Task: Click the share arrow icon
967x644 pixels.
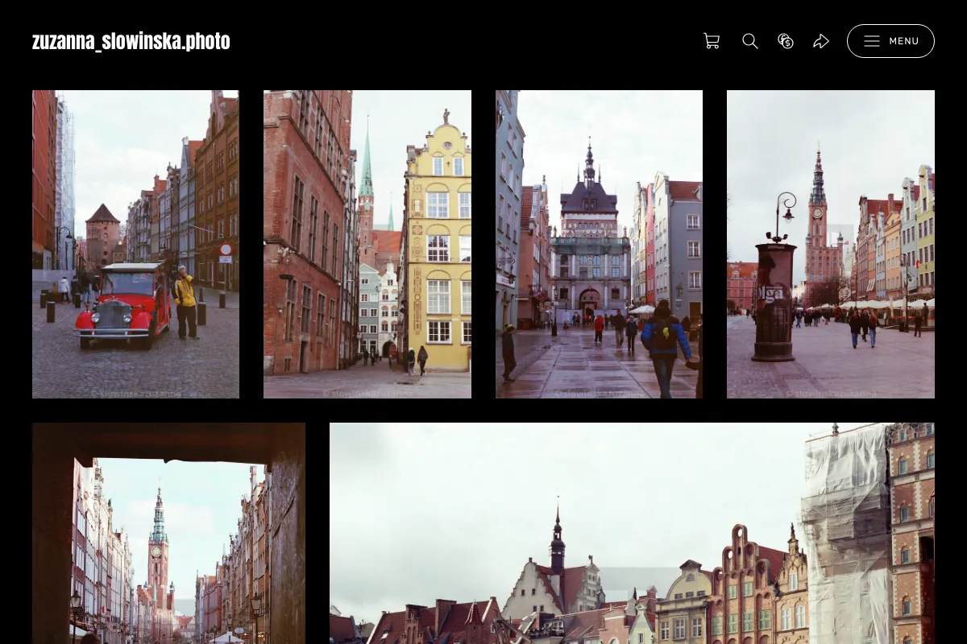Action: [821, 41]
